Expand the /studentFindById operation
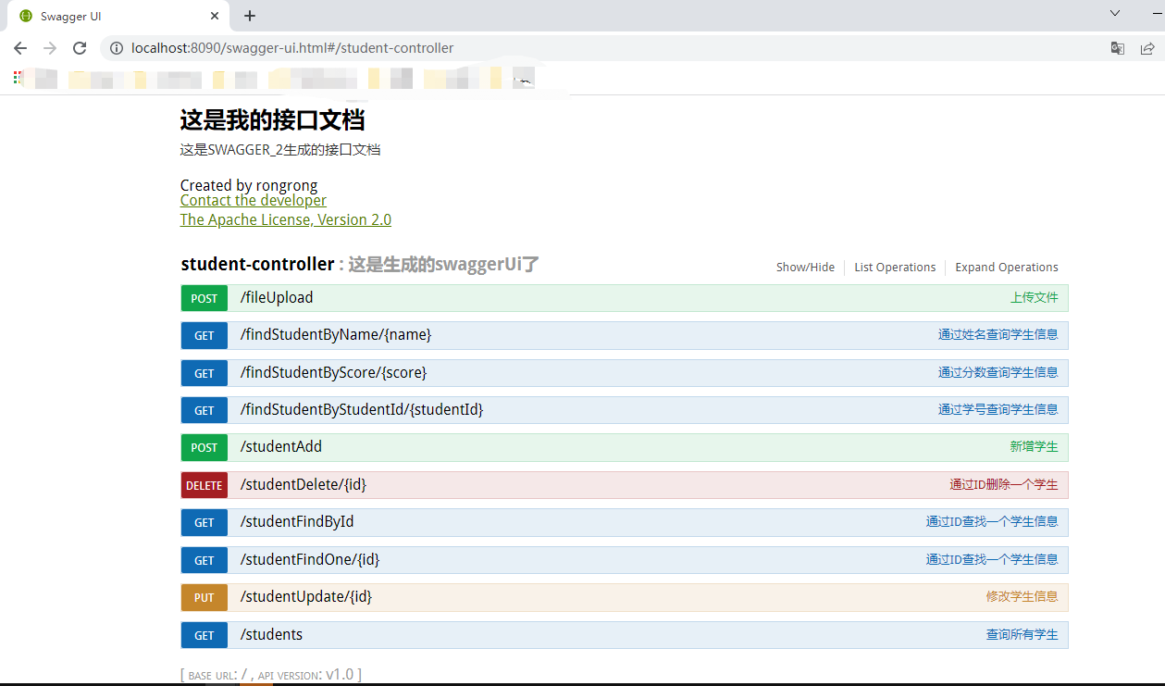 click(297, 522)
